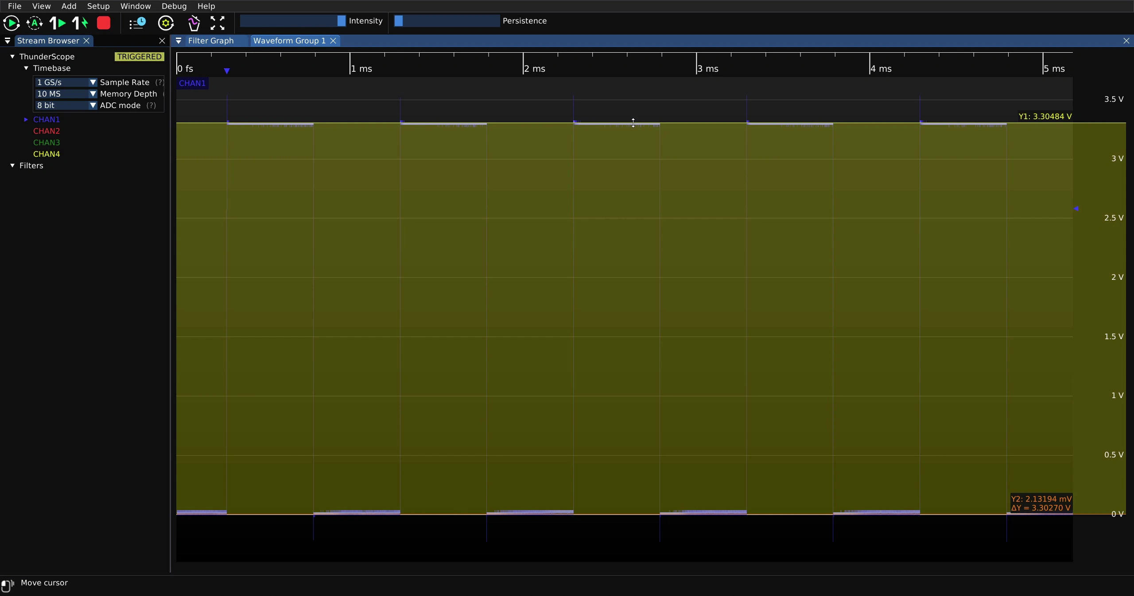Image resolution: width=1134 pixels, height=596 pixels.
Task: Open Stream Browser dock menu icon
Action: [8, 41]
